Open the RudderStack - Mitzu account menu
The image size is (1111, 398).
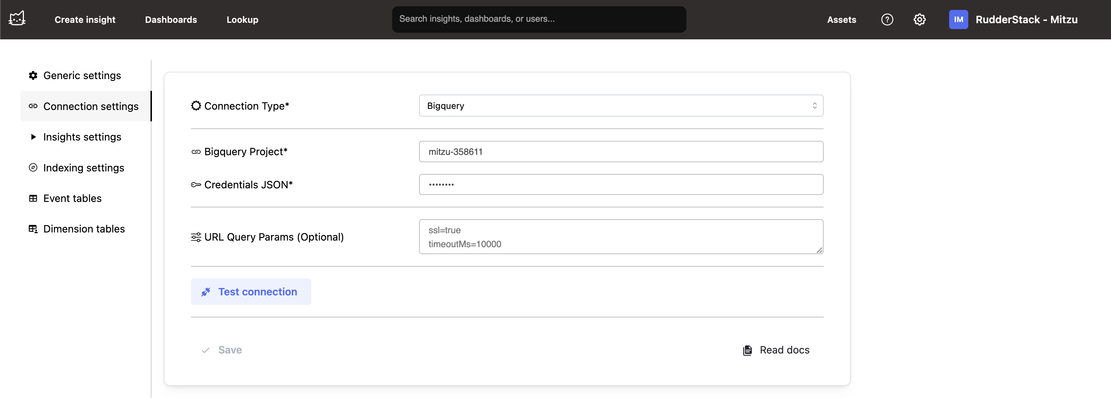[1026, 19]
